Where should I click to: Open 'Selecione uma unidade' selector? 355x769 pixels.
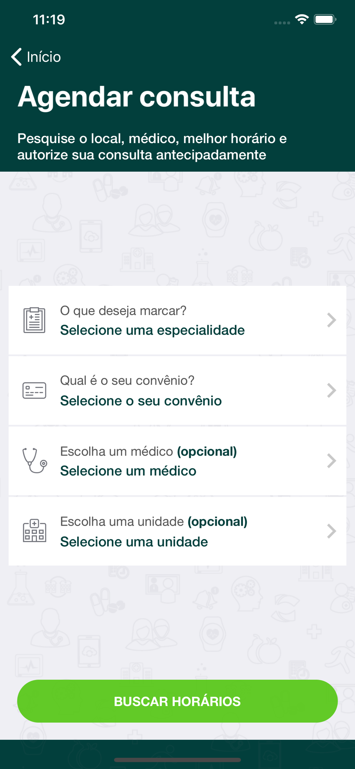pos(134,542)
